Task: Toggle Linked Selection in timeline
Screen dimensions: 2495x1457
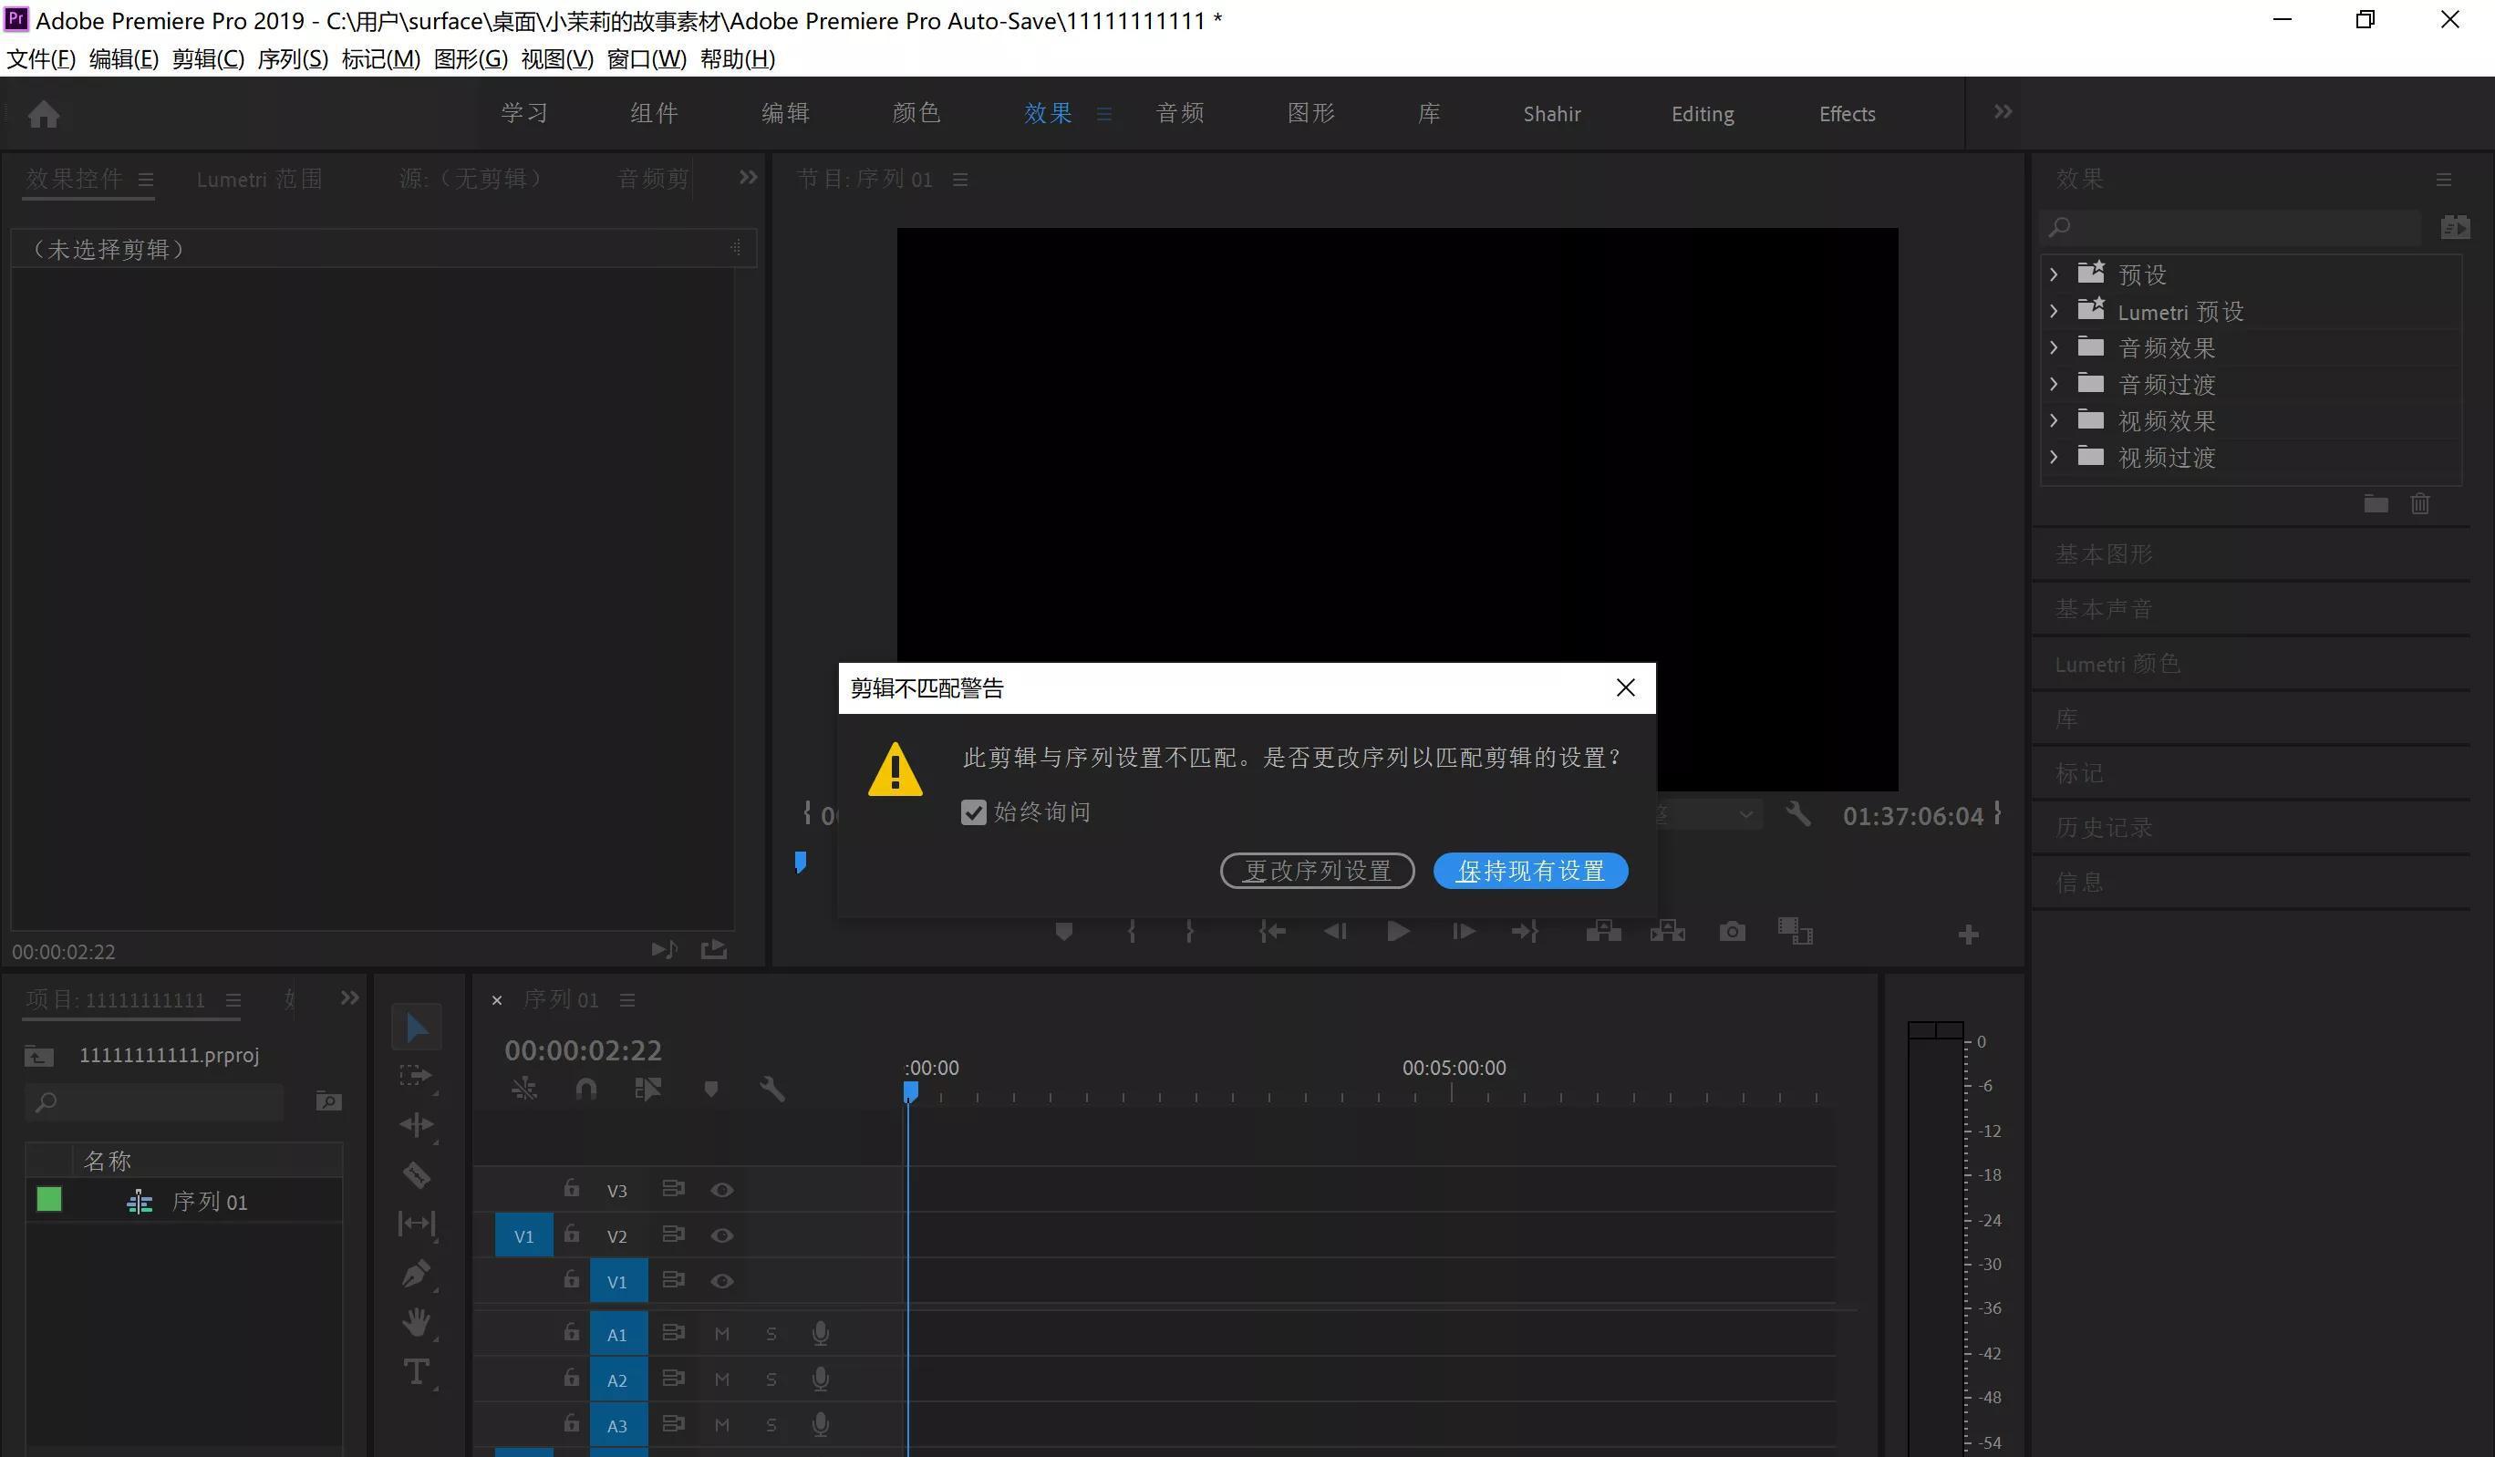Action: [x=647, y=1090]
